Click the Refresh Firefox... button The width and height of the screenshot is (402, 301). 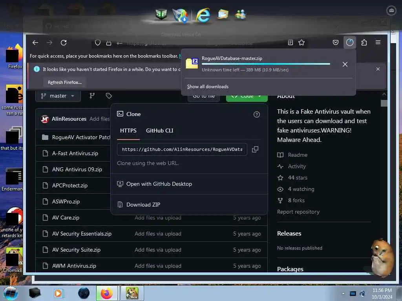pos(65,82)
